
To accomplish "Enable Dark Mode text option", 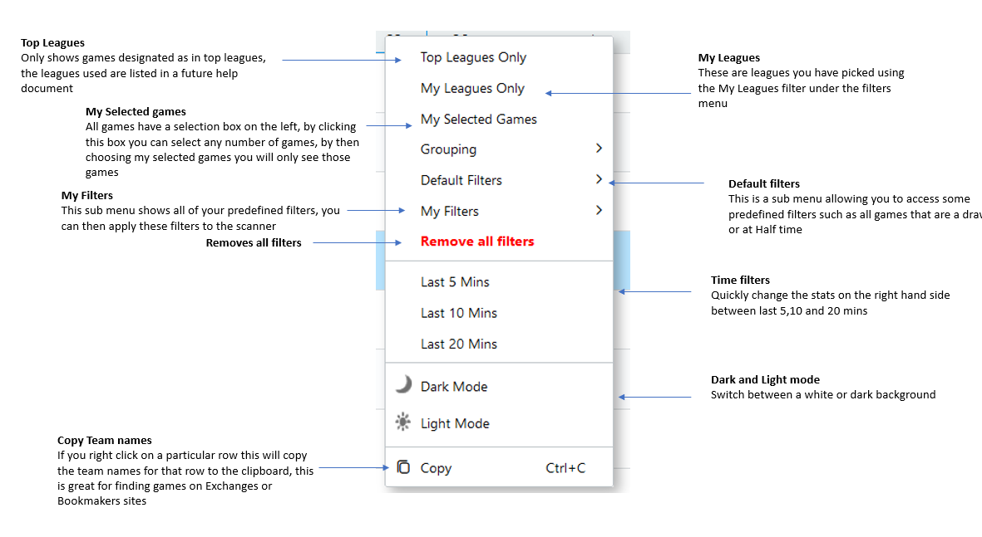I will (x=454, y=387).
